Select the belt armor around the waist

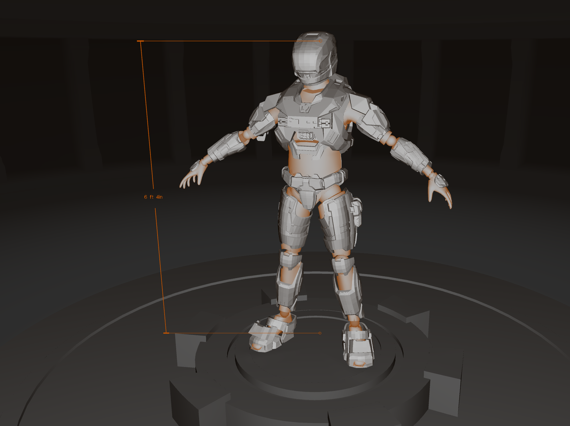click(x=314, y=180)
